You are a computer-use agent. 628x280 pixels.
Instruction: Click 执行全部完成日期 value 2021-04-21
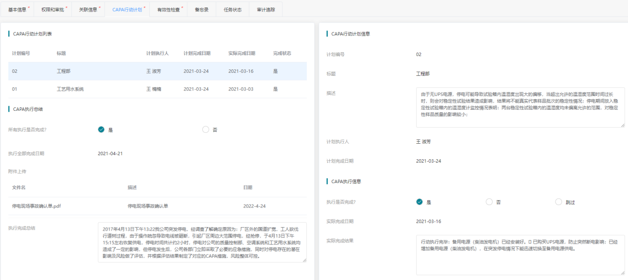[110, 153]
